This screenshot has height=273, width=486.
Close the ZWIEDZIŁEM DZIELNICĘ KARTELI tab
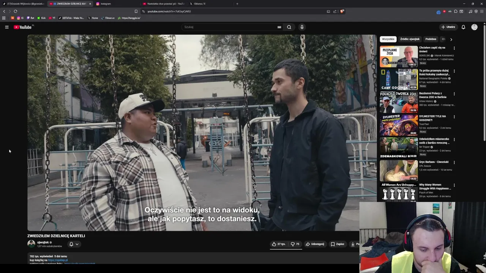(x=90, y=4)
